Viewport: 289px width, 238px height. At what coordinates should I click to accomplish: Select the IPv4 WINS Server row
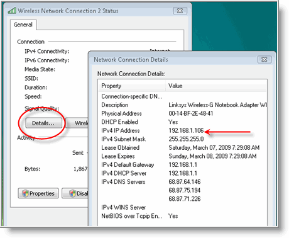pos(183,208)
